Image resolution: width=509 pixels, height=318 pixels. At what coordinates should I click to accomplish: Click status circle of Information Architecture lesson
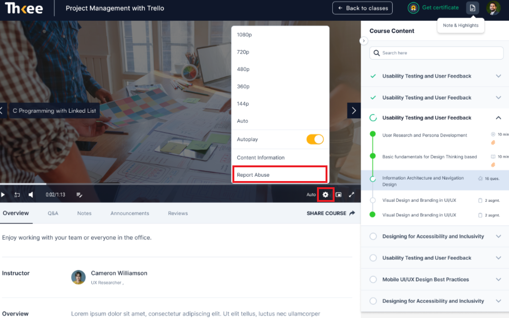373,179
